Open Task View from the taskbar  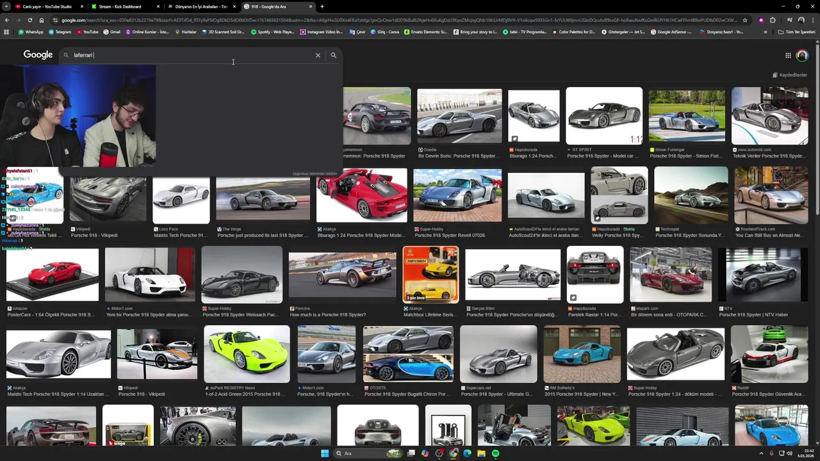[411, 453]
